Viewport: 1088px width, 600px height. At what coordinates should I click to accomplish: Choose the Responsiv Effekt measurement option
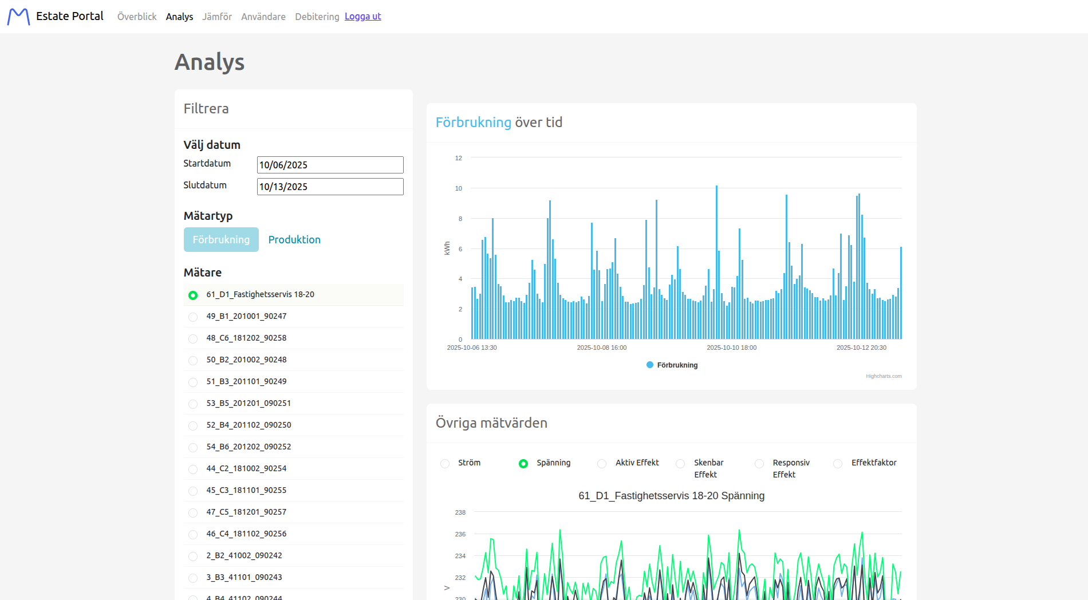click(x=759, y=464)
